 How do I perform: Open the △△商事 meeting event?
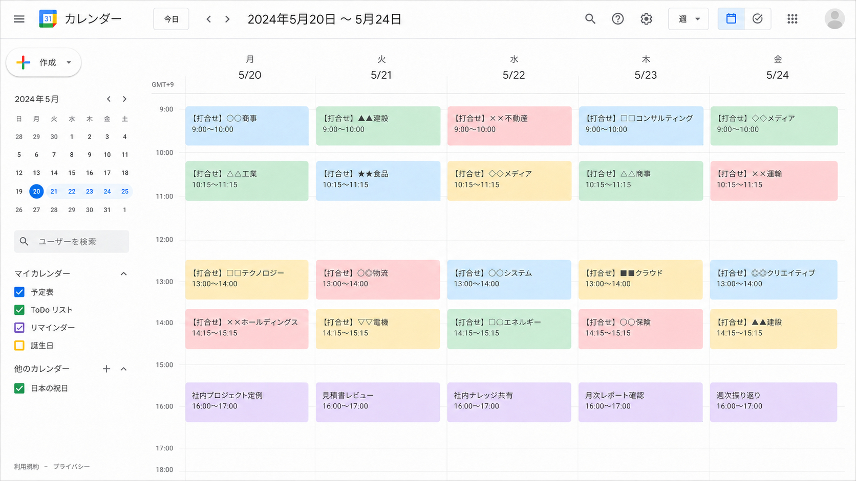click(641, 181)
